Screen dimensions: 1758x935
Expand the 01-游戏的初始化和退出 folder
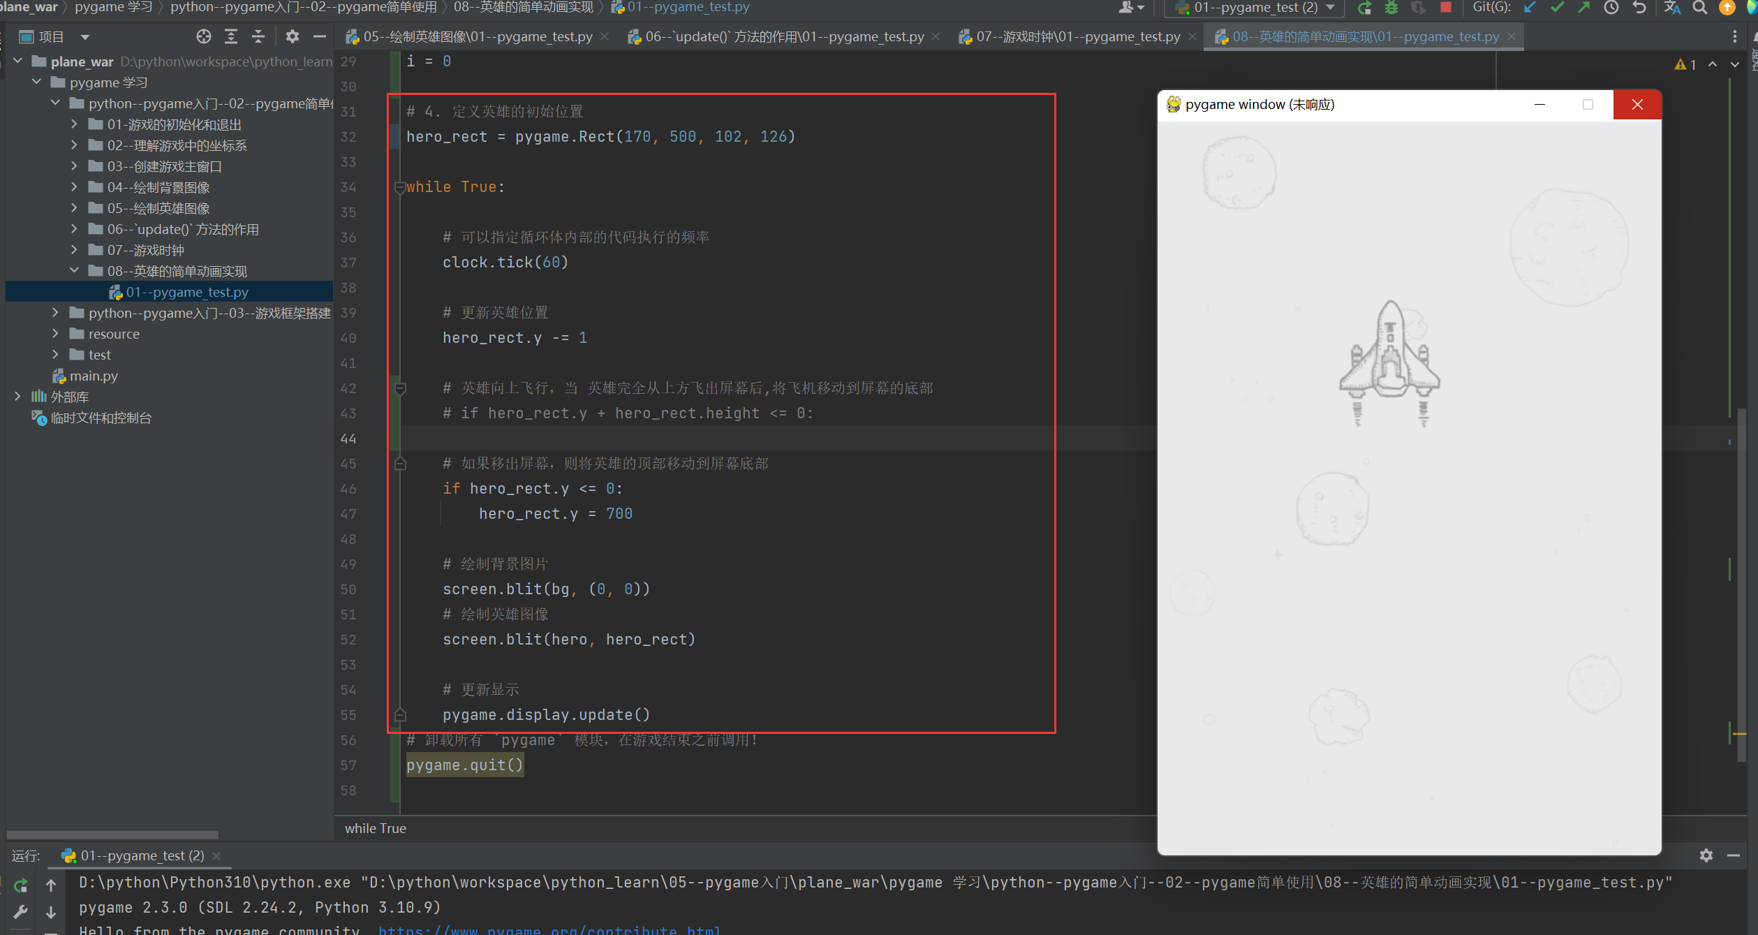pos(75,124)
